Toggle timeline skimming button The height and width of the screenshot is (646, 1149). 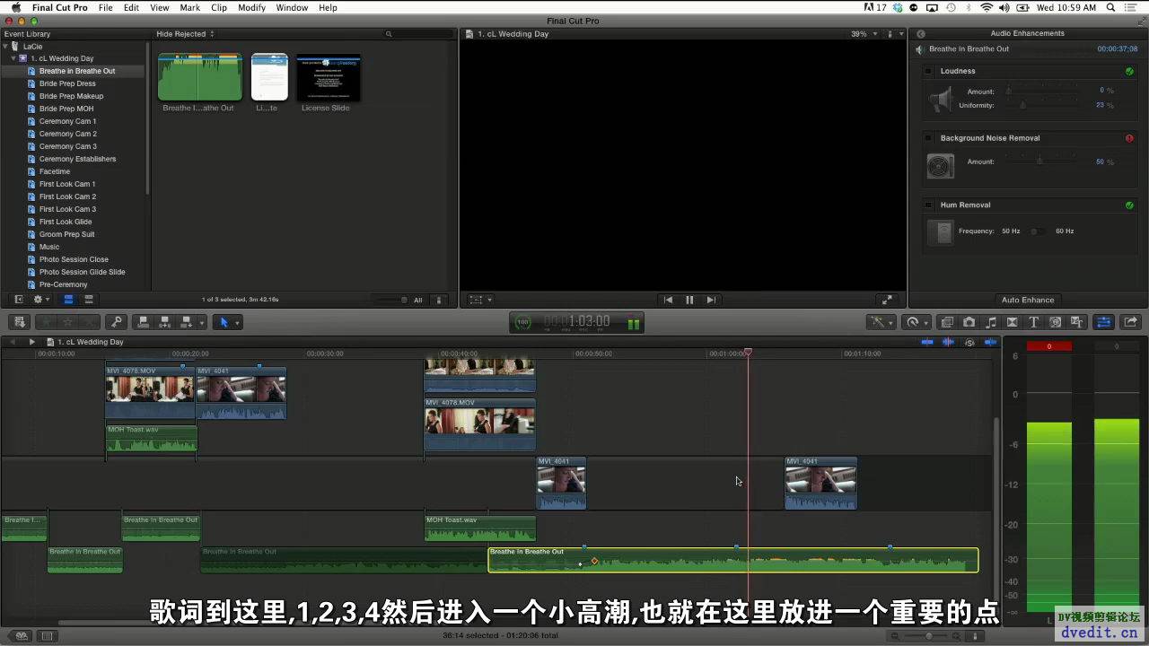tap(927, 342)
